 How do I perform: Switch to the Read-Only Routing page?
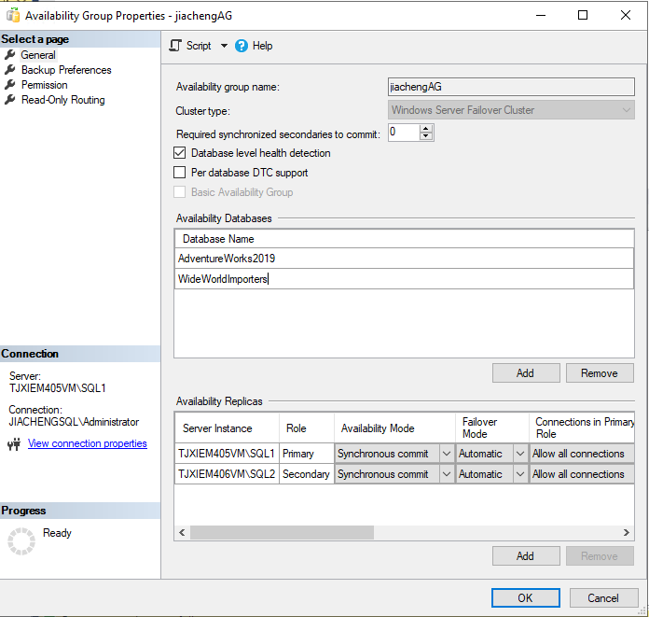(x=62, y=100)
